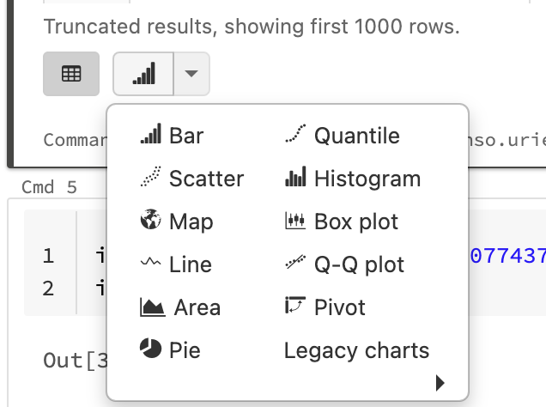Click the Pie chart icon
Viewport: 546px width, 407px height.
[150, 349]
